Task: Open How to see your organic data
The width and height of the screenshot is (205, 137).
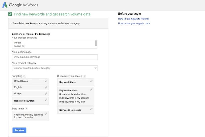Action: [134, 24]
